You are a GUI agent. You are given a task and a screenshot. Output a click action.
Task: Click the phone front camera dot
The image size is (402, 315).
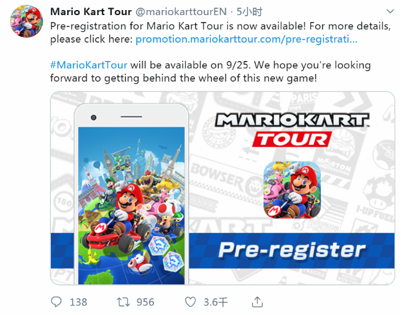(94, 117)
